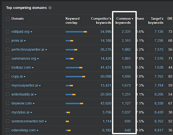Expand the editpad.org dropdown arrow
The width and height of the screenshot is (173, 135).
pos(31,32)
